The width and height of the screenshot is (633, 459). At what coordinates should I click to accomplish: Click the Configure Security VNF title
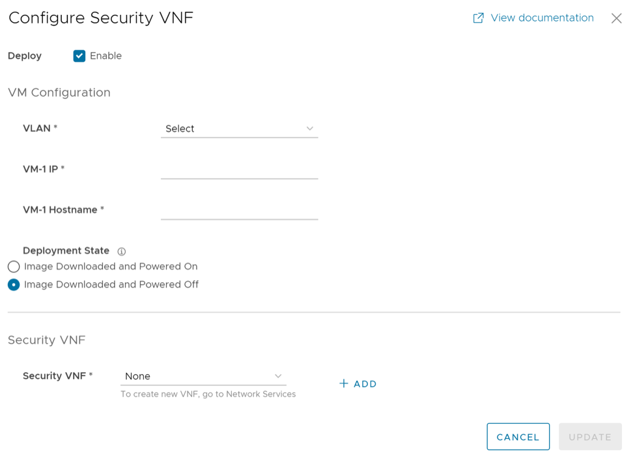point(101,18)
